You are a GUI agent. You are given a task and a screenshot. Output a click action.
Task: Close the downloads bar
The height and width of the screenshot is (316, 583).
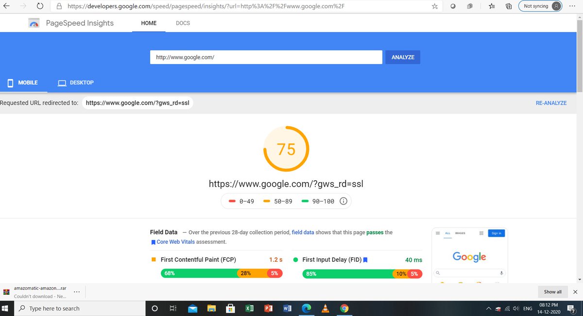(575, 292)
